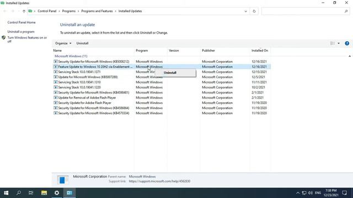Click the Installed Updates breadcrumb

pos(130,11)
